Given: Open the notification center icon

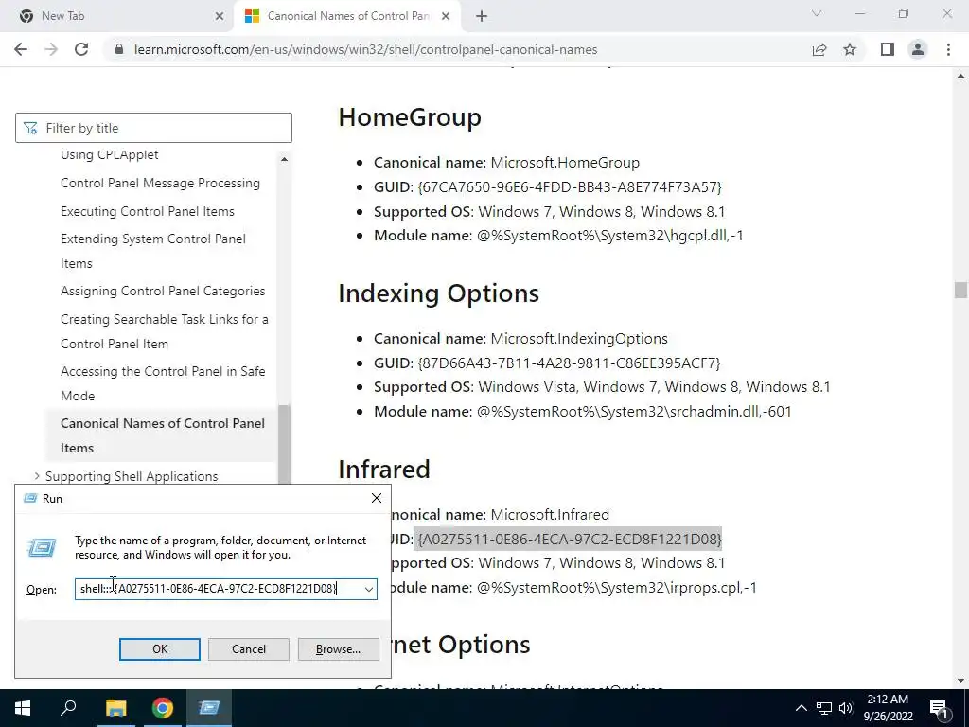Looking at the screenshot, I should [x=939, y=708].
